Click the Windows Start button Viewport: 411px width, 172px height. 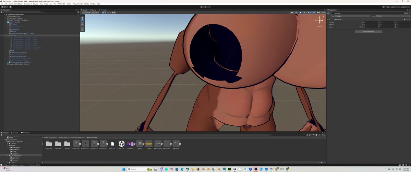point(123,169)
